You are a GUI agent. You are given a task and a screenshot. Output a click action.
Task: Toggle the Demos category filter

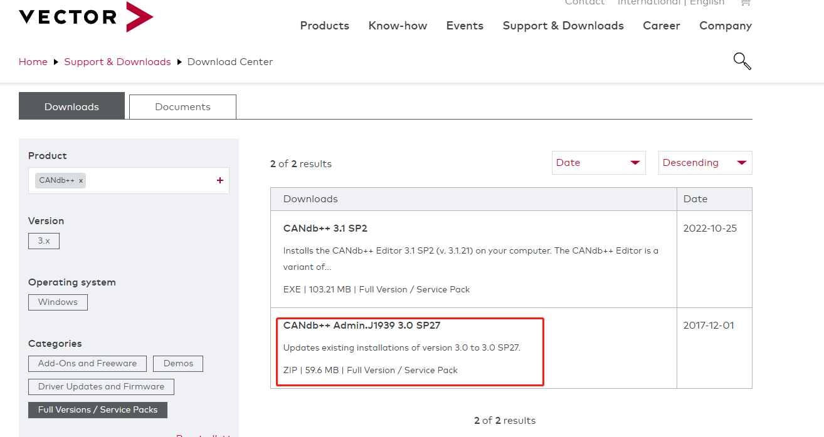click(x=178, y=363)
